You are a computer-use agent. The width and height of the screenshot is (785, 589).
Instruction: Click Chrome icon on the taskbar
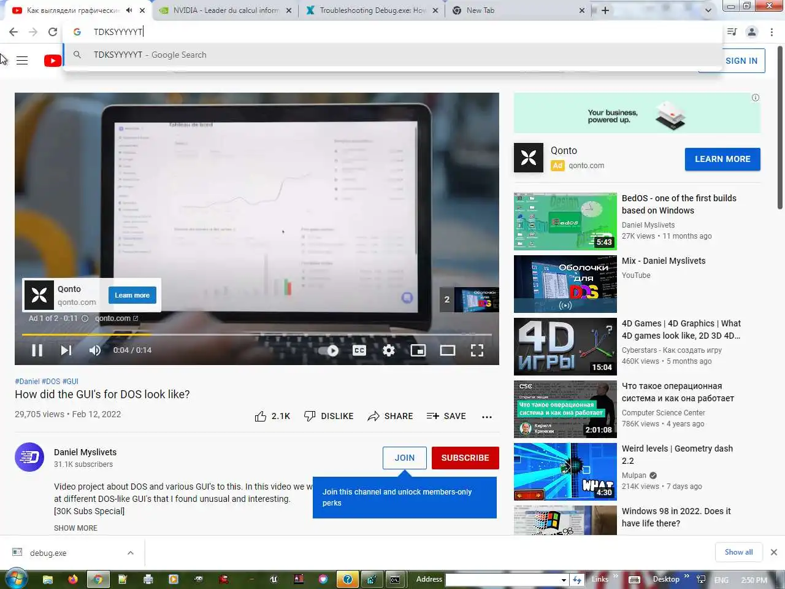click(98, 579)
